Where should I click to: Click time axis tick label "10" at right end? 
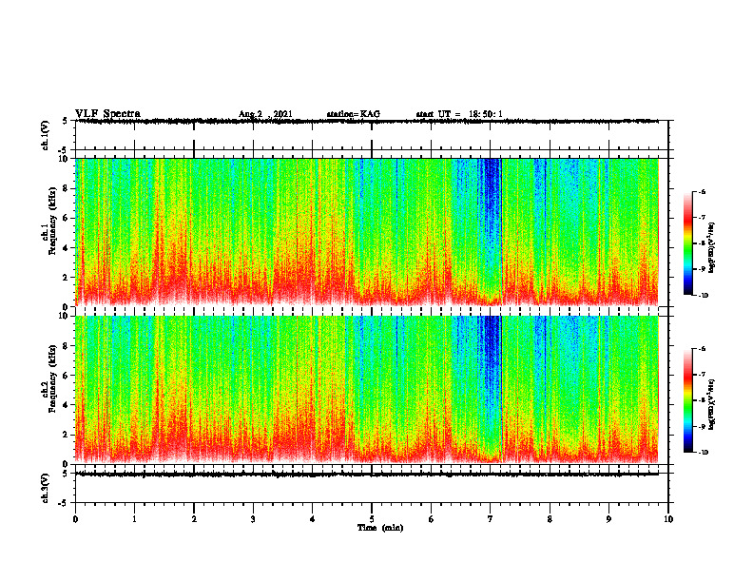668,519
